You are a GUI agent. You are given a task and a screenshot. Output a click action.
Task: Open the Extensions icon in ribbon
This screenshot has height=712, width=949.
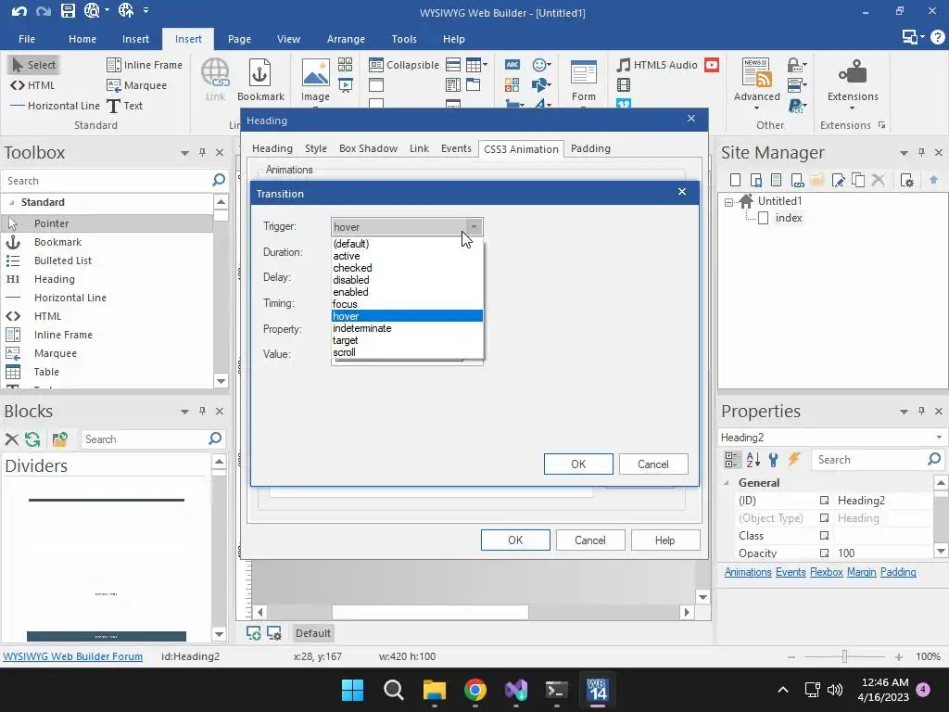point(853,73)
